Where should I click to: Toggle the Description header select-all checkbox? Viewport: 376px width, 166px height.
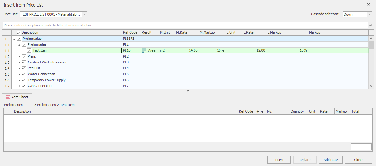[19, 33]
